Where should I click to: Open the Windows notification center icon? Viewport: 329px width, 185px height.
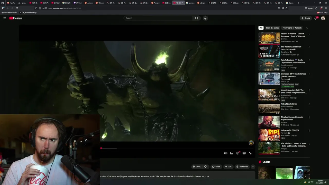point(326,182)
